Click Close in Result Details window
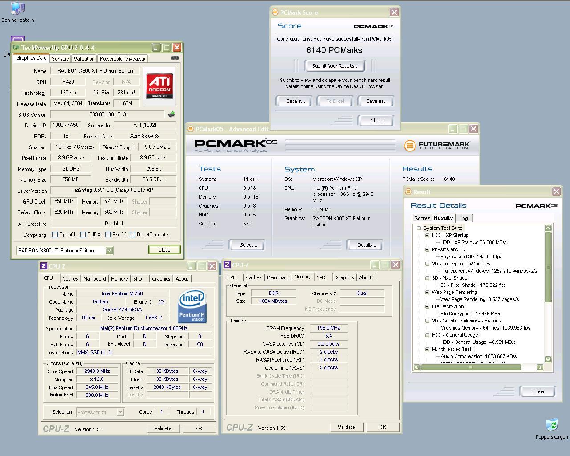This screenshot has width=570, height=456. click(538, 391)
